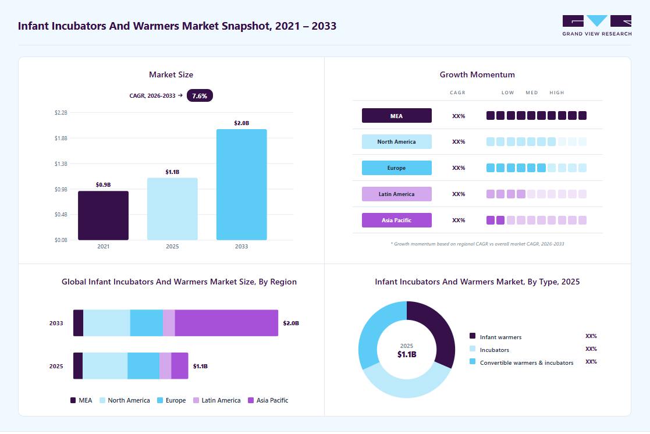Click the "Market Size" heading
650x434 pixels.
coord(171,74)
